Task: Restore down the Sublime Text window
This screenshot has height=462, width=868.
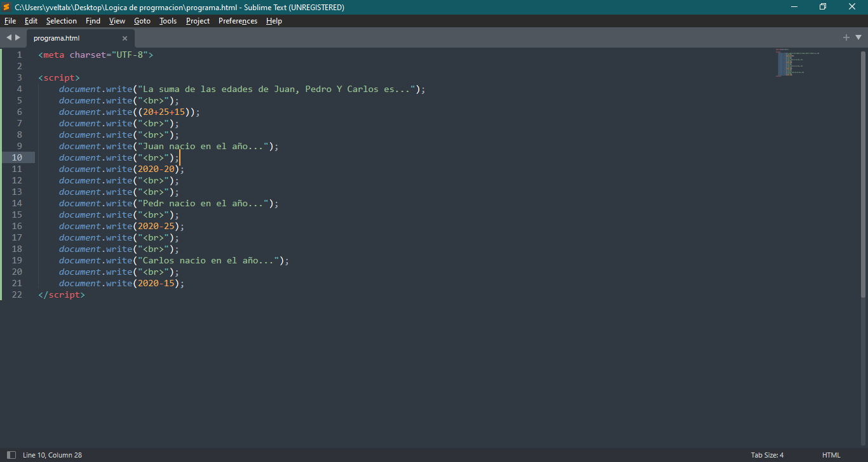Action: 824,7
